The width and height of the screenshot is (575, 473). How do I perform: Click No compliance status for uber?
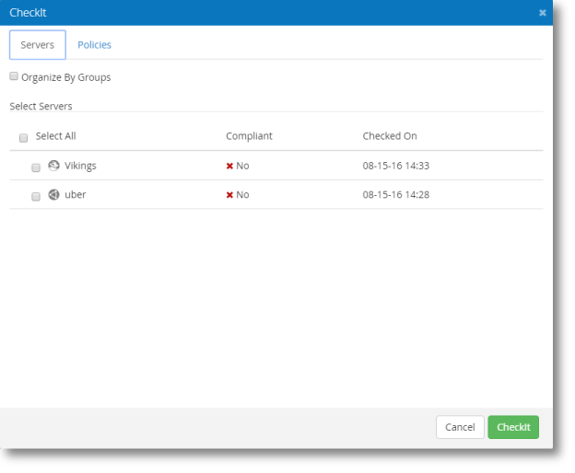click(x=242, y=195)
